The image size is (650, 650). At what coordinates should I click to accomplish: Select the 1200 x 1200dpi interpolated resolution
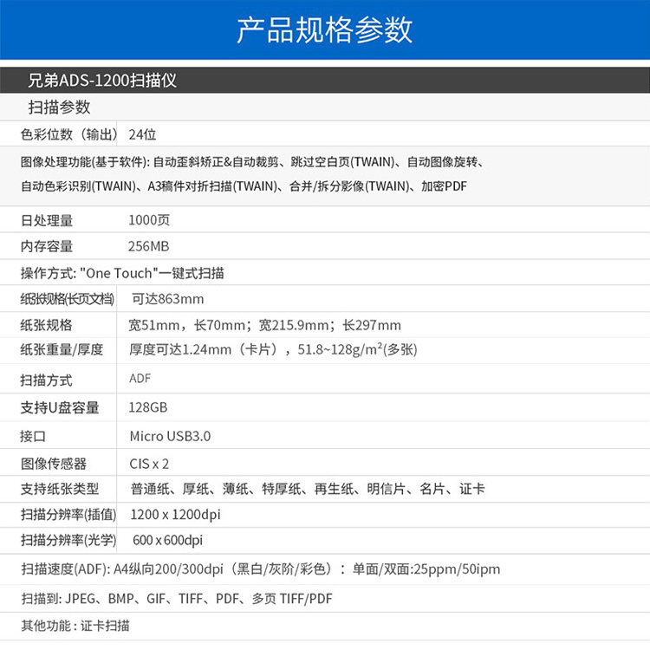(x=175, y=515)
